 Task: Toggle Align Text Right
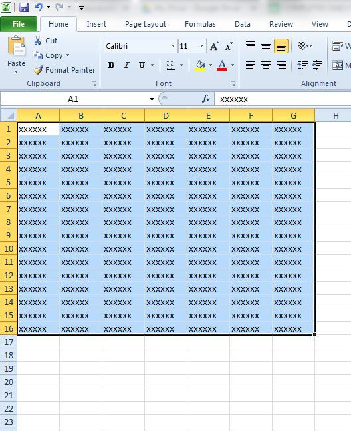click(x=281, y=65)
